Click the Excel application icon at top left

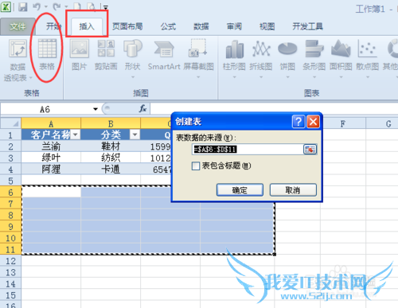point(6,7)
